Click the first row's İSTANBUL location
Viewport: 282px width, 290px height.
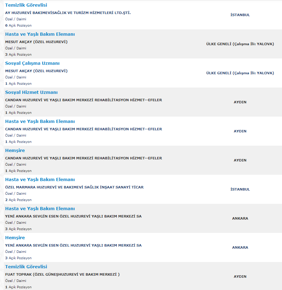pos(240,15)
